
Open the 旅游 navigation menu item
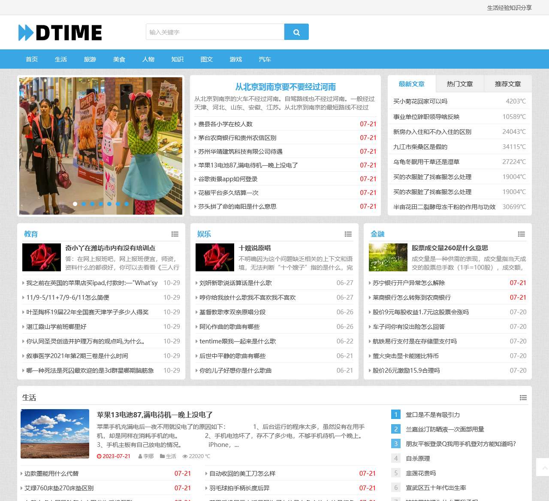pos(90,59)
